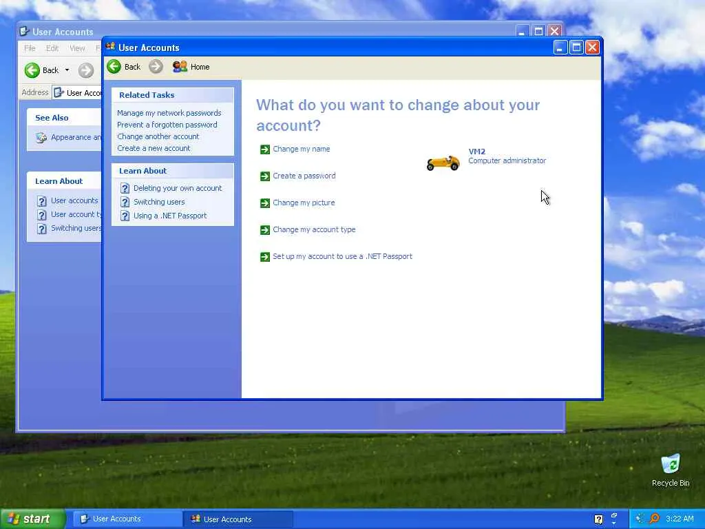
Task: Click help icon beside Switching users in front window
Action: pos(125,203)
